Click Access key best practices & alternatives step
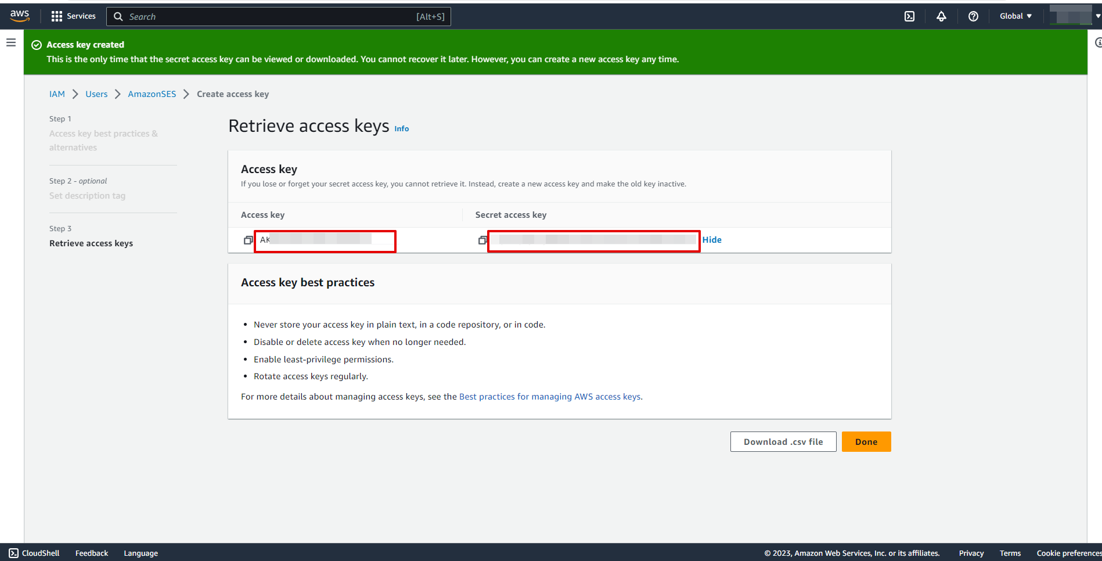This screenshot has height=561, width=1102. 103,141
